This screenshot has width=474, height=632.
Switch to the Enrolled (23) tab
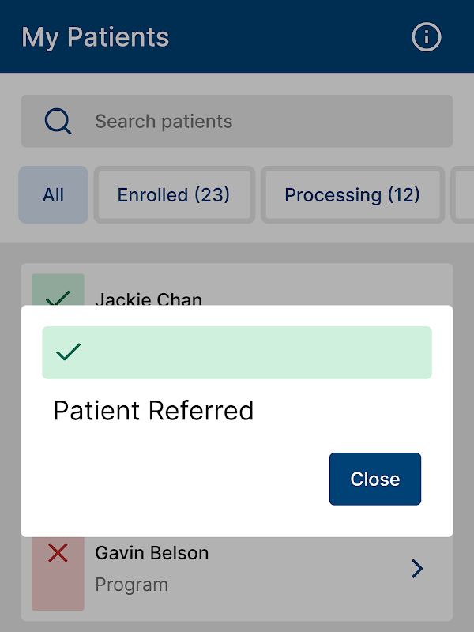click(x=174, y=194)
